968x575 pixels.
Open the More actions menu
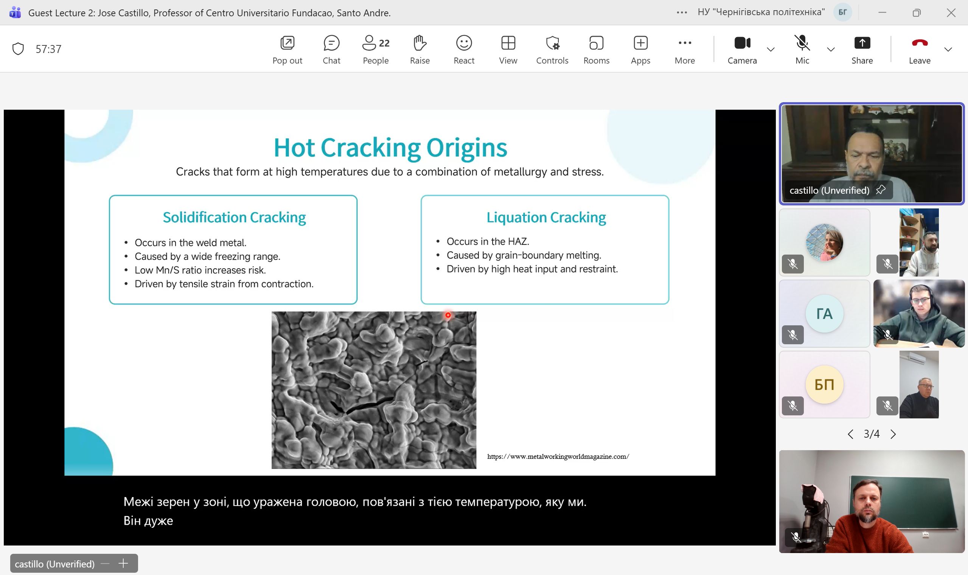(684, 49)
